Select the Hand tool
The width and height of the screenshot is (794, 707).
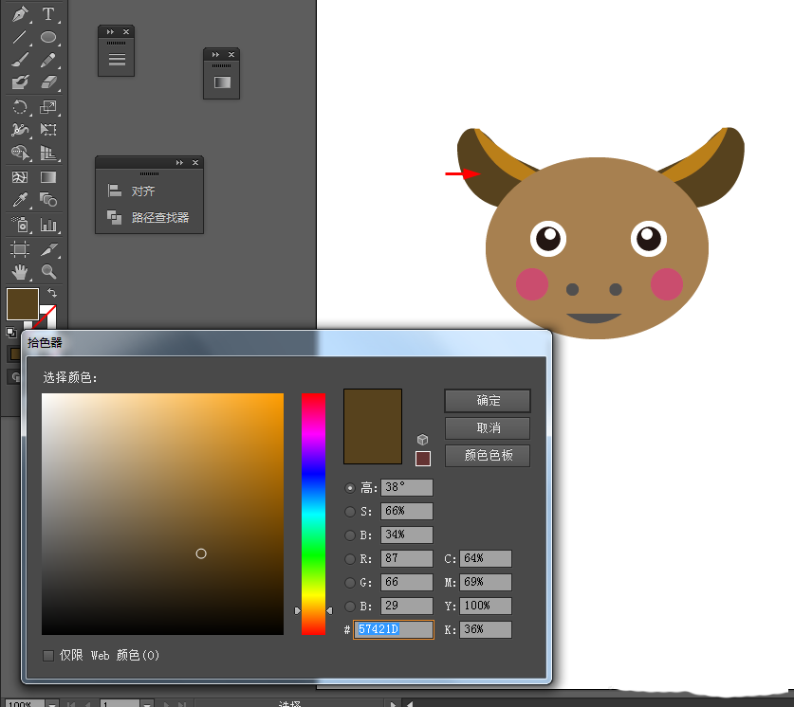20,272
